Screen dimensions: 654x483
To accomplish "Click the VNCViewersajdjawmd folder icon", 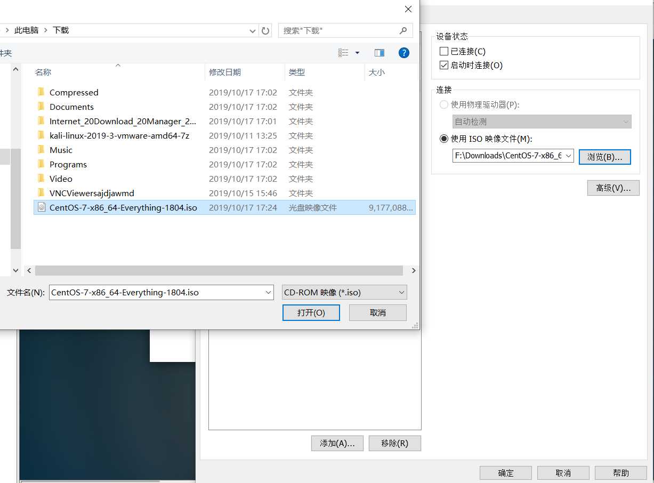I will (x=41, y=193).
